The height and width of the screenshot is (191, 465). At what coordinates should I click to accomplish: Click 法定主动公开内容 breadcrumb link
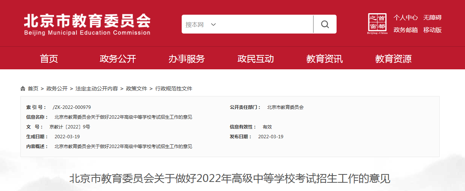(97, 89)
